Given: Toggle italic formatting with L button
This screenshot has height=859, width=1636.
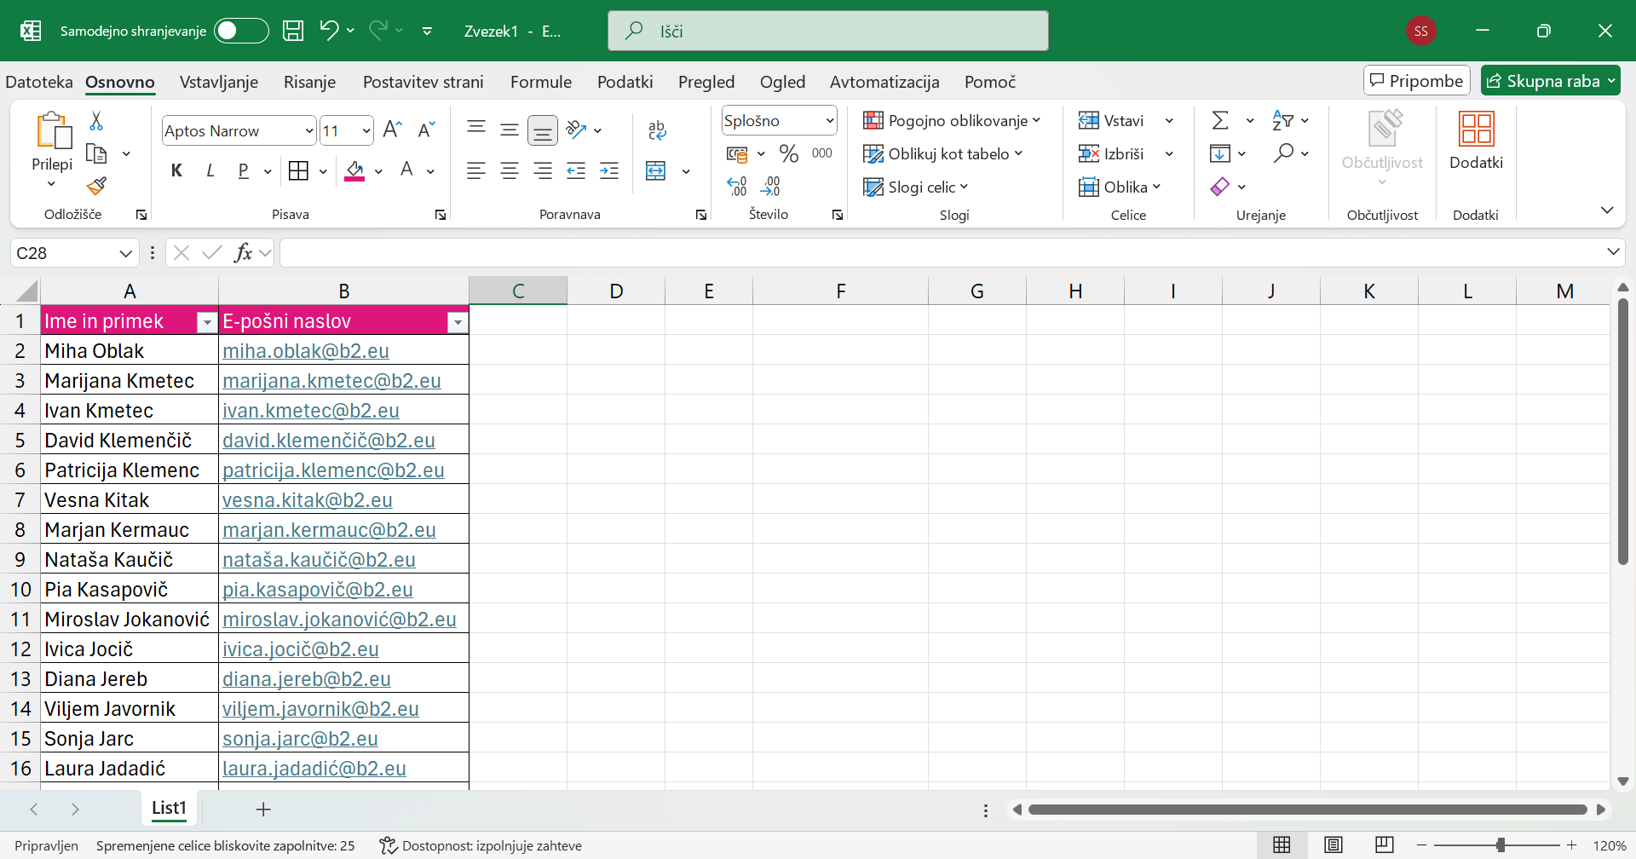Looking at the screenshot, I should (210, 171).
